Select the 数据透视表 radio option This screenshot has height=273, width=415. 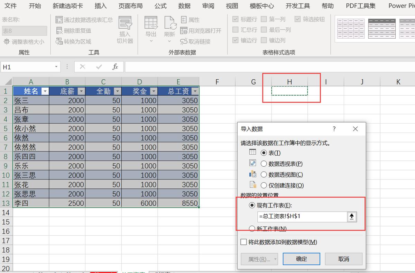[x=264, y=163]
